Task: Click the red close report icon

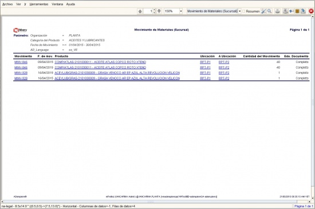Action: coord(311,11)
